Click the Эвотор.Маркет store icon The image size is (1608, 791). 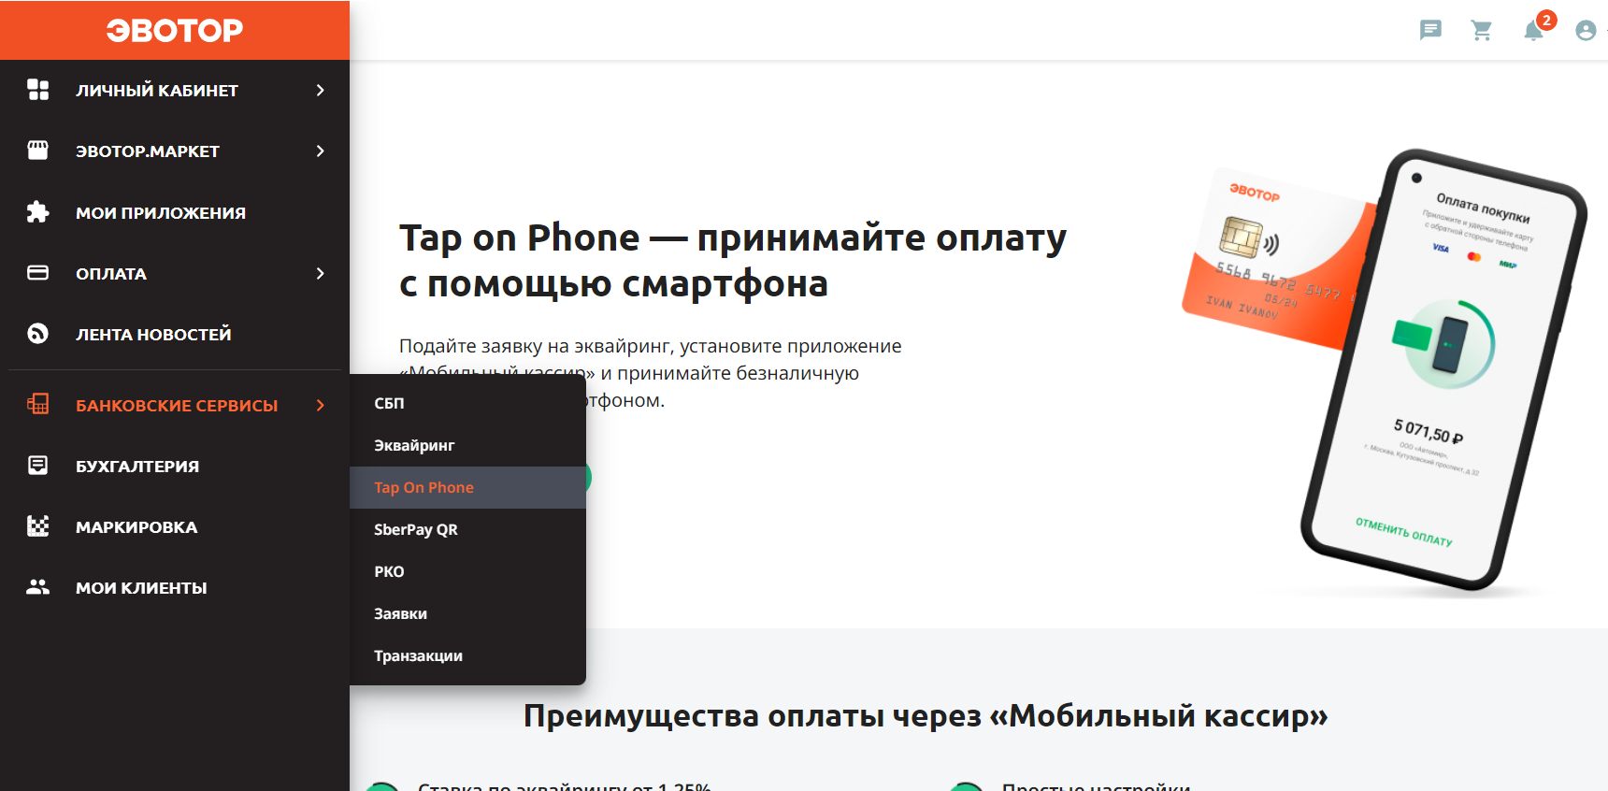(38, 151)
